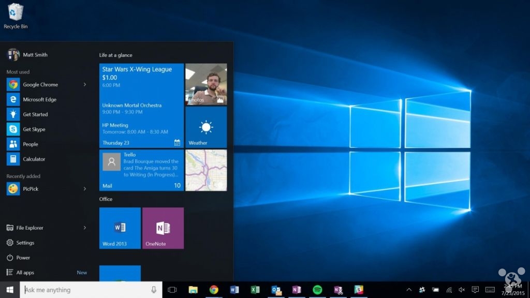
Task: Open Excel from the taskbar
Action: point(255,290)
